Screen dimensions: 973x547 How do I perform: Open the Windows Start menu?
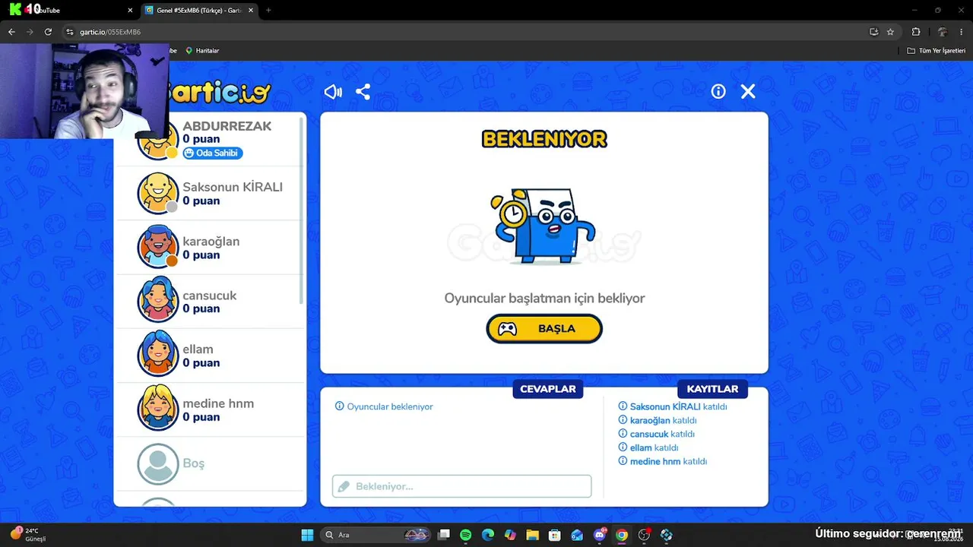[x=307, y=535]
